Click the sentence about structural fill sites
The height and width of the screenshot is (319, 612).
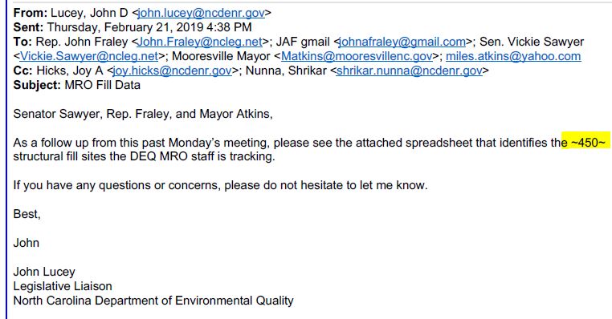click(x=144, y=156)
